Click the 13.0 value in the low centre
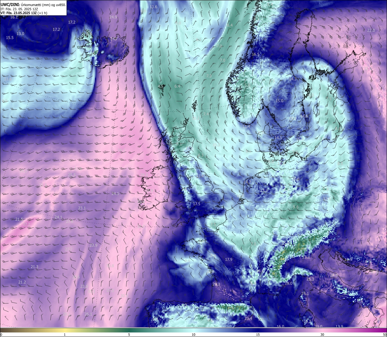The width and height of the screenshot is (387, 337). pos(20,34)
